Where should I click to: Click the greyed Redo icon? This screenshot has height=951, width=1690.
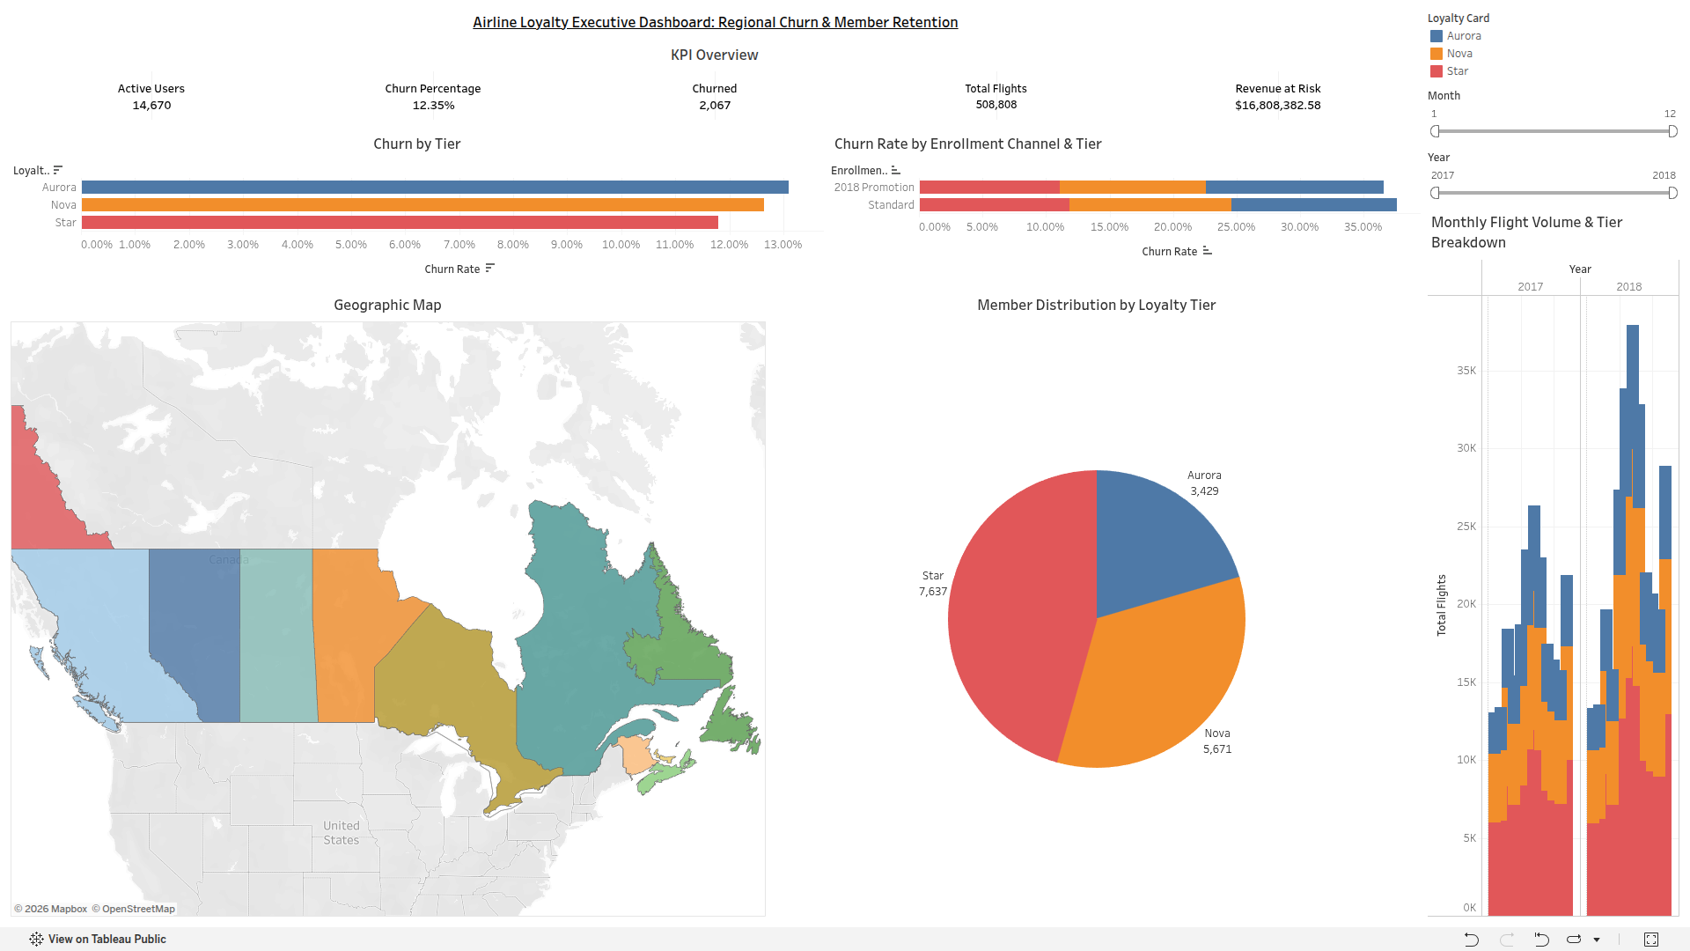(x=1507, y=940)
